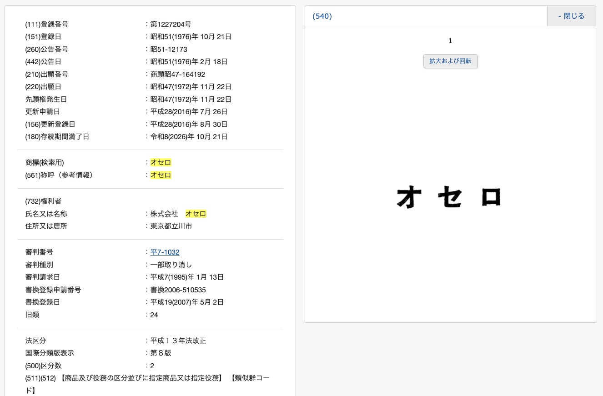Screen dimensions: 603x396
Task: Select publication date 昭和51(1976)年 2月 18日
Action: pyautogui.click(x=189, y=61)
